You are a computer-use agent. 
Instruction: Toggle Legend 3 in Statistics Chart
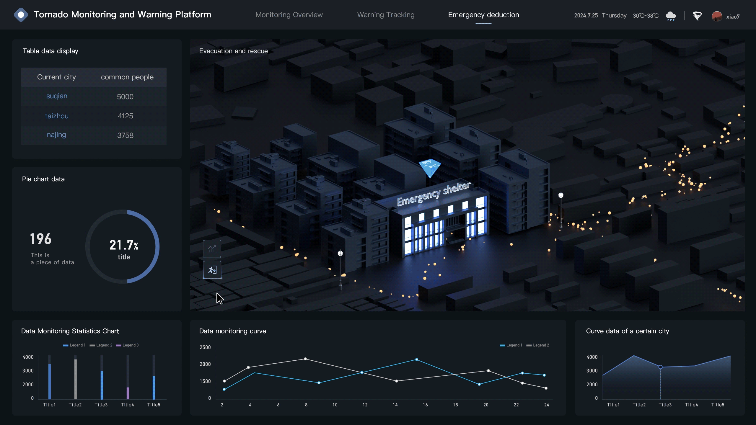pos(127,345)
